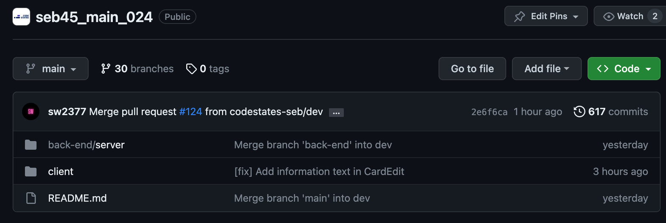The height and width of the screenshot is (223, 666).
Task: Open the green Code dropdown
Action: pos(624,69)
